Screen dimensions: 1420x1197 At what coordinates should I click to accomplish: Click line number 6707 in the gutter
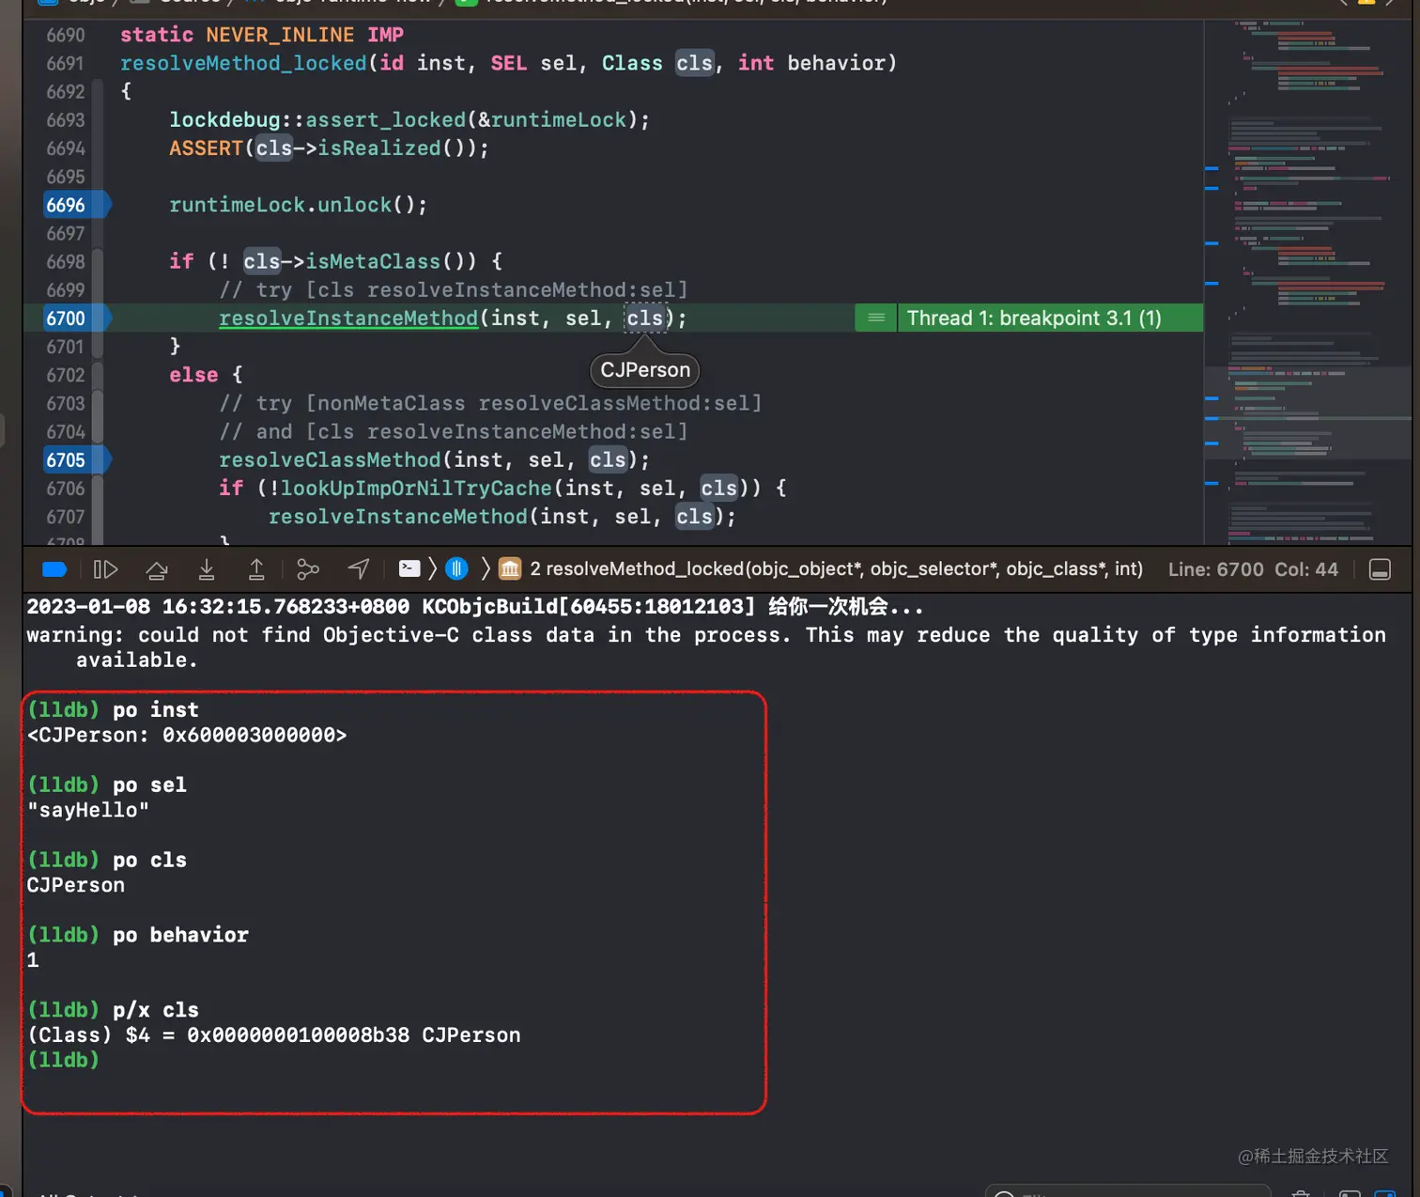coord(66,517)
